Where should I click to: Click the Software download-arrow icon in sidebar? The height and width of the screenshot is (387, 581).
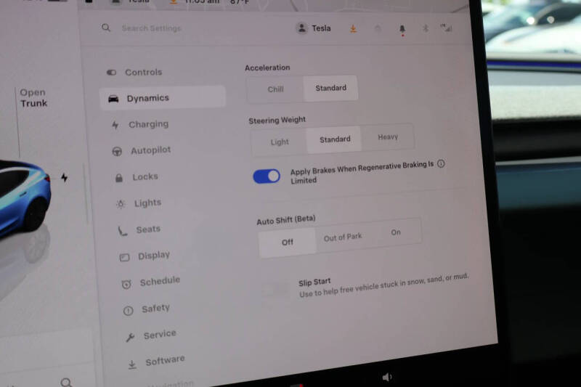(132, 364)
